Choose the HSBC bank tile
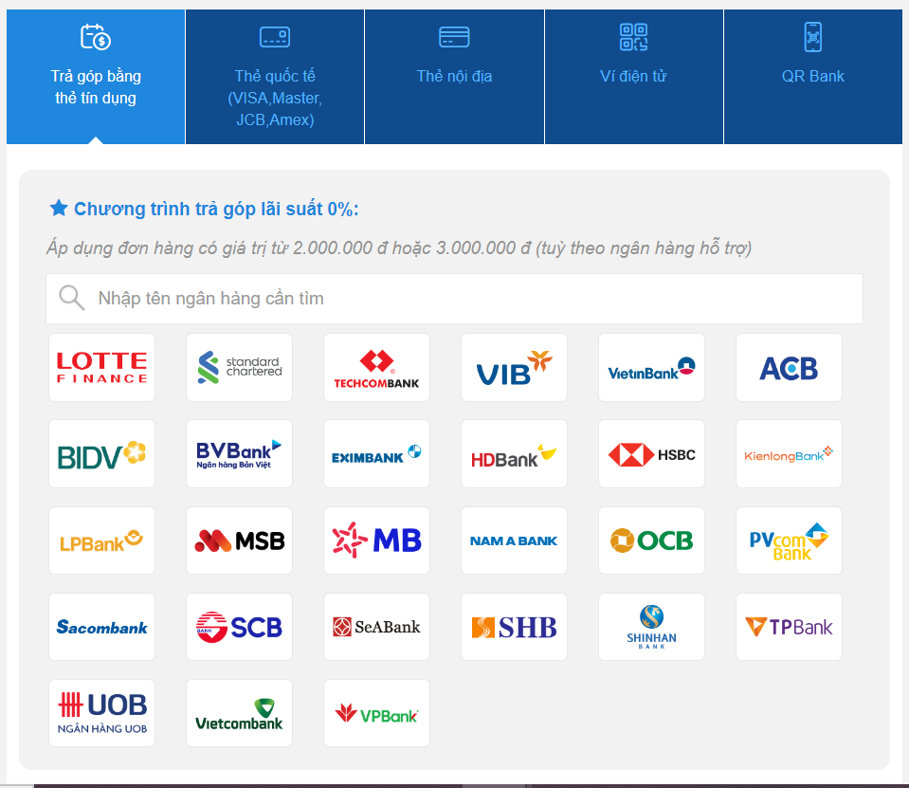 pos(651,454)
